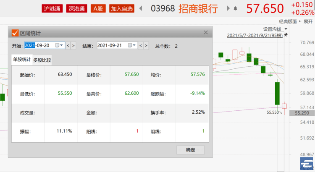Click the stock name 招商银行
315x172 pixels.
[x=198, y=9]
